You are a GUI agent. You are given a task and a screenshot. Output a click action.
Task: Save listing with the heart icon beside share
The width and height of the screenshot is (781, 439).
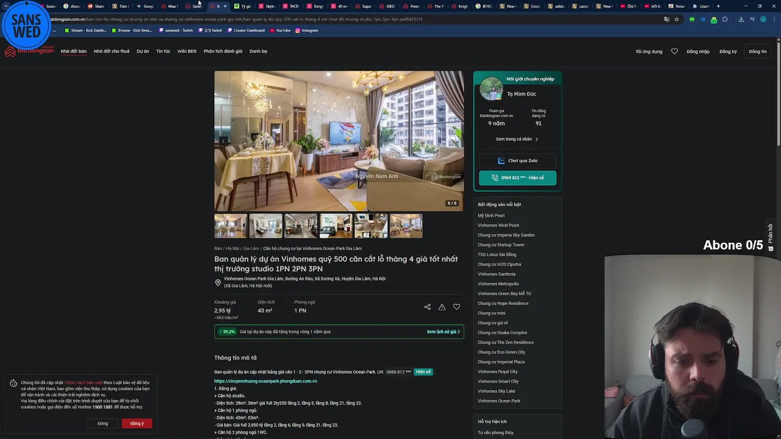(x=456, y=307)
